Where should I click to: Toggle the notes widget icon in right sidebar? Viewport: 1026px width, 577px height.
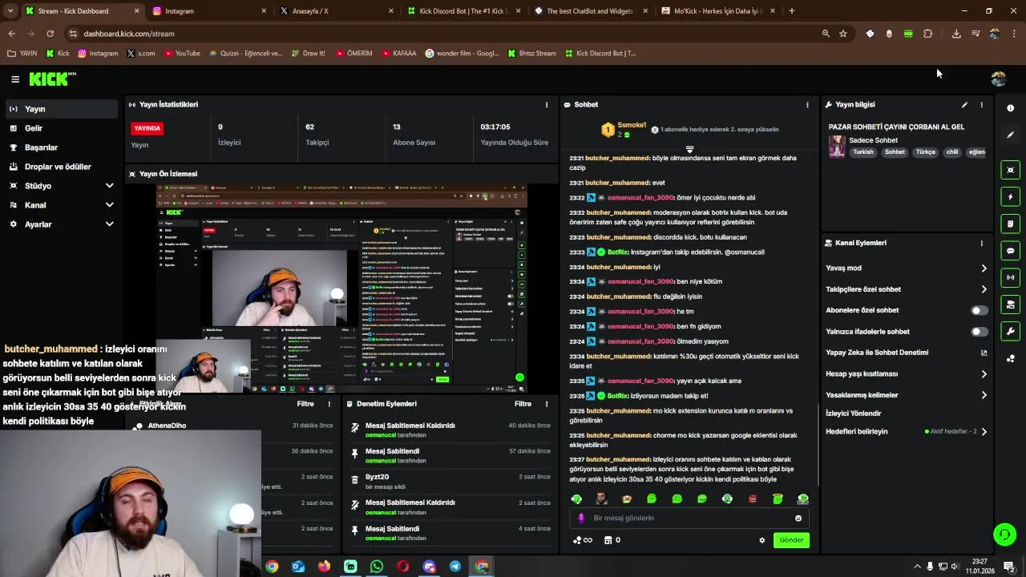pyautogui.click(x=1010, y=224)
